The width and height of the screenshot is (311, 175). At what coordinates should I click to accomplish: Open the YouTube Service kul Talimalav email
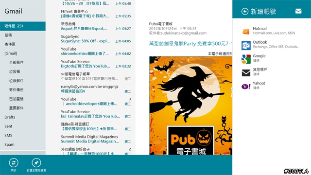pyautogui.click(x=96, y=114)
